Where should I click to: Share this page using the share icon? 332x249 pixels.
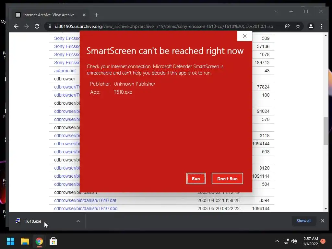click(287, 26)
